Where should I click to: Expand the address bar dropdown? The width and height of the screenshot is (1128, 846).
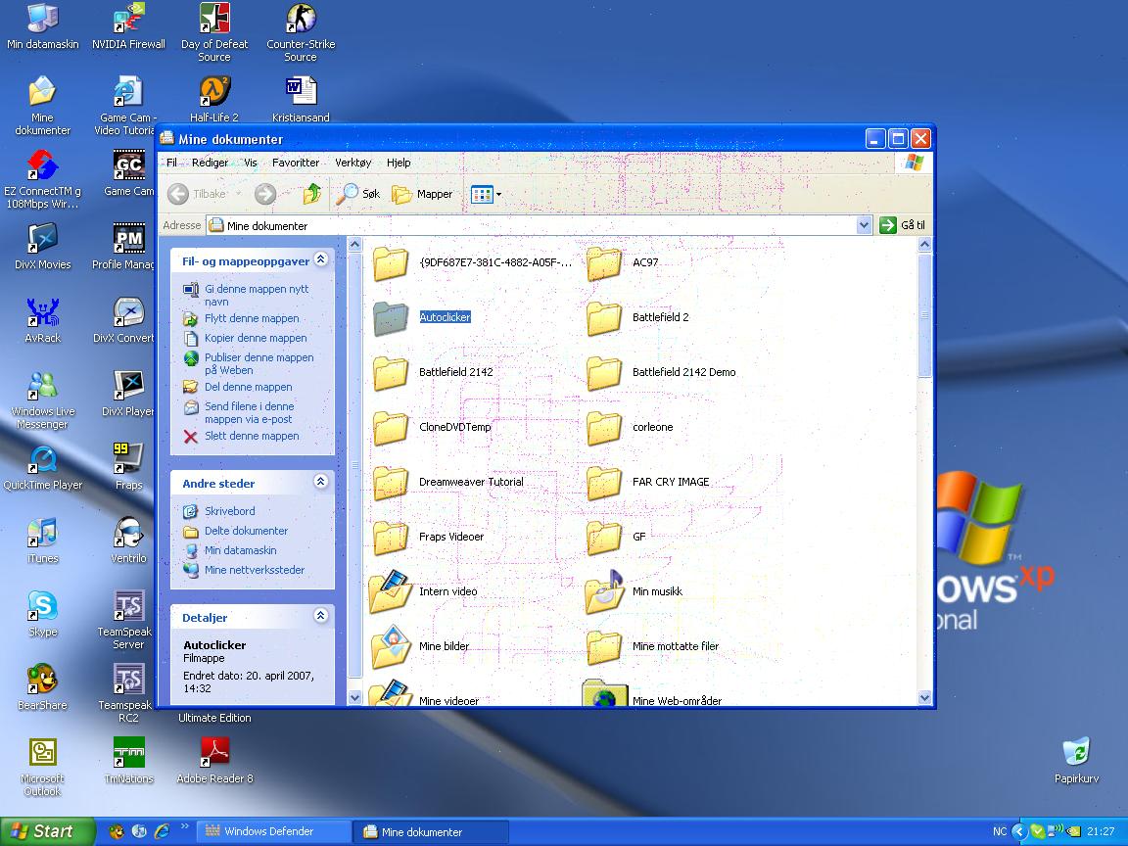(864, 225)
